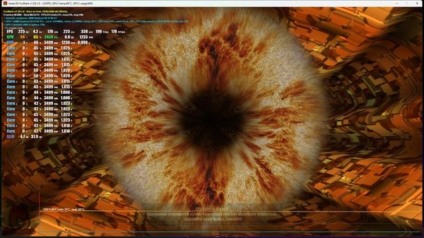Click the 178 FPS low value
Image resolution: width=424 pixels, height=238 pixels.
[x=114, y=32]
